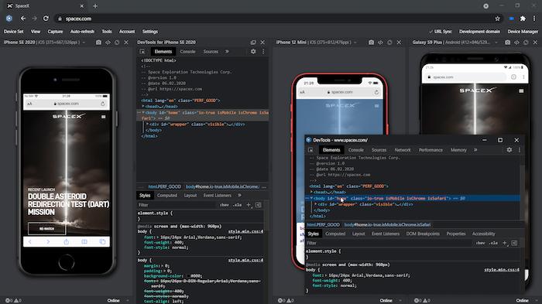The image size is (542, 304).
Task: Expand div#wrapper node in docked DevTools tree
Action: point(148,124)
